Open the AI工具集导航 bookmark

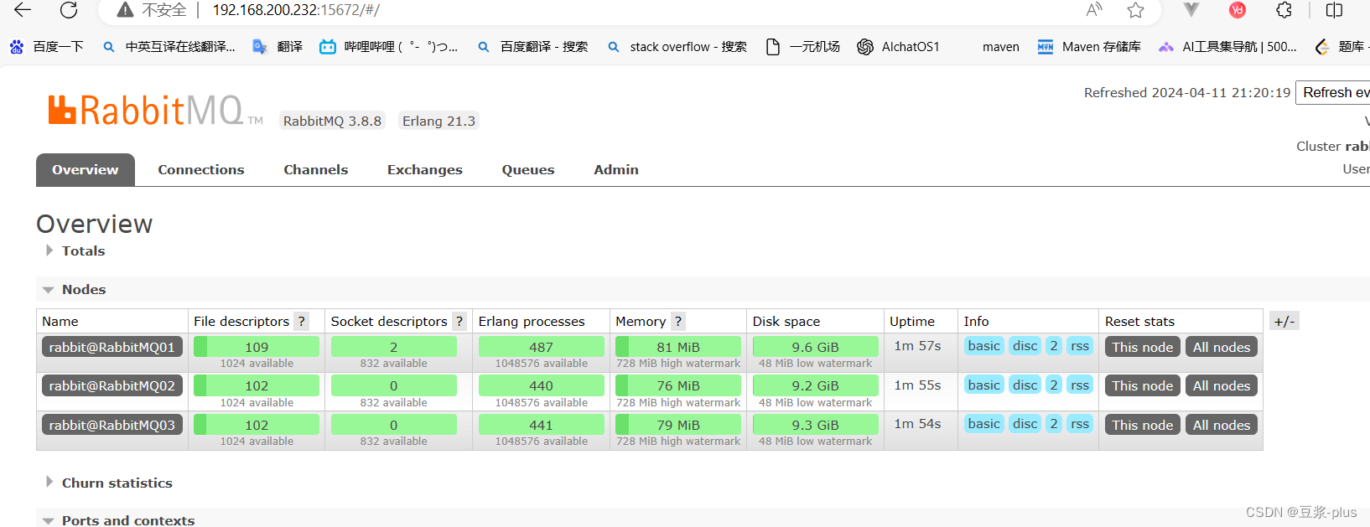(1227, 47)
